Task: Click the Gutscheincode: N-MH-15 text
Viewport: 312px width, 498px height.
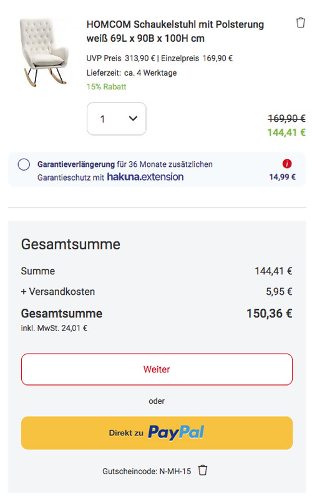Action: tap(147, 471)
